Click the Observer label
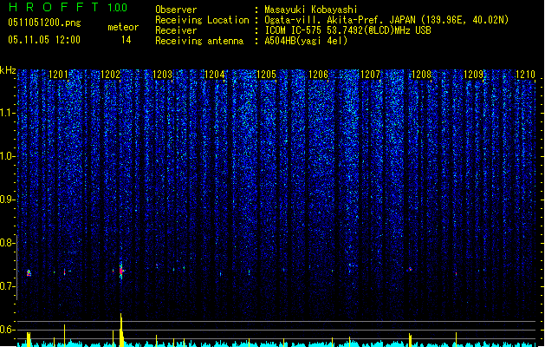 [176, 10]
